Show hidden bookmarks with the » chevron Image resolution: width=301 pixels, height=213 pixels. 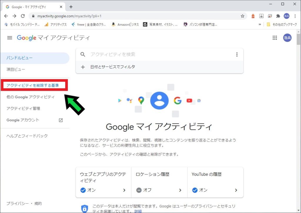click(260, 25)
